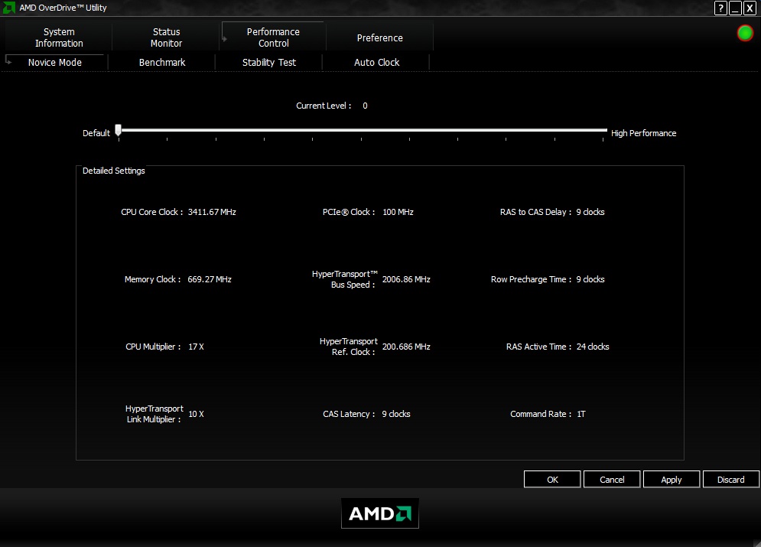
Task: Click the CPU Multiplier value 17 X
Action: (196, 347)
